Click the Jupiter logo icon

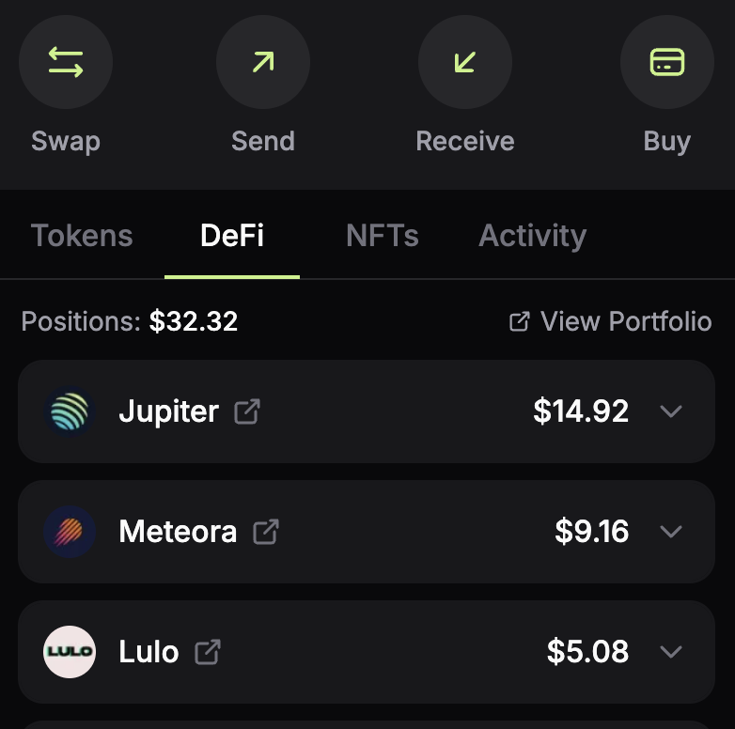point(70,411)
